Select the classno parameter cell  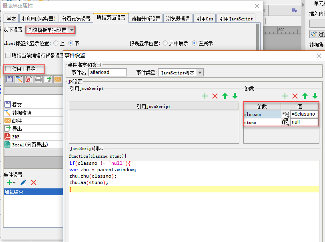pos(263,114)
